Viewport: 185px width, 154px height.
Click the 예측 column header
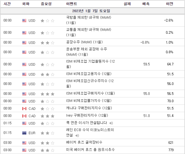(146, 4)
